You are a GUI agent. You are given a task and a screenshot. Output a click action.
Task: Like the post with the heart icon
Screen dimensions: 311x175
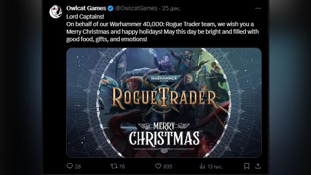(158, 166)
